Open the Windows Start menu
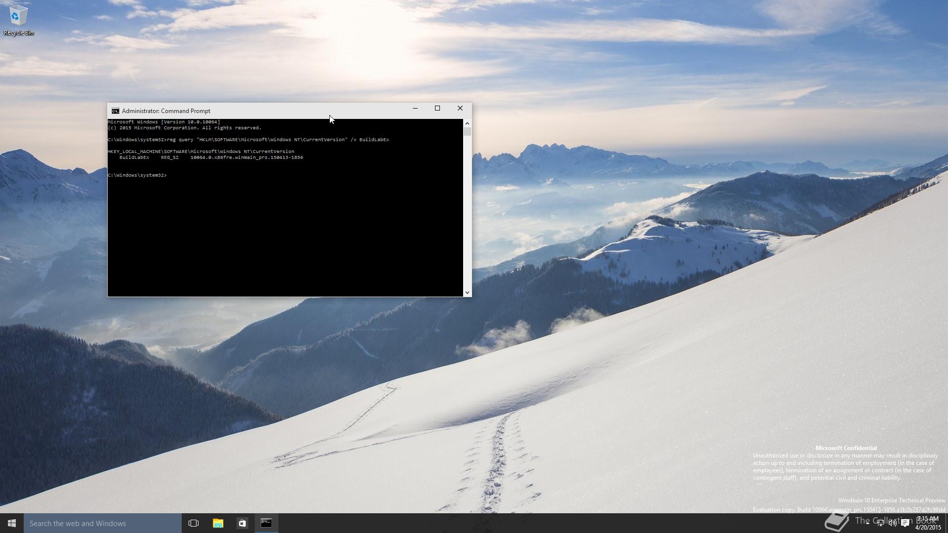This screenshot has height=533, width=948. point(12,523)
